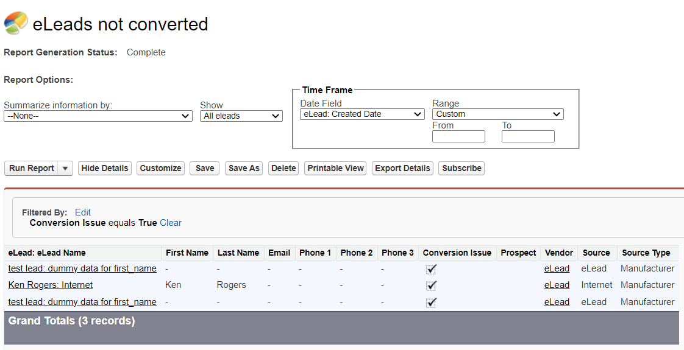
Task: Sort by Phone 2 column header
Action: (357, 253)
